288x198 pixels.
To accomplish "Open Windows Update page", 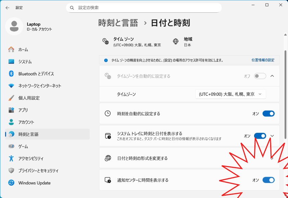I will pos(47,183).
